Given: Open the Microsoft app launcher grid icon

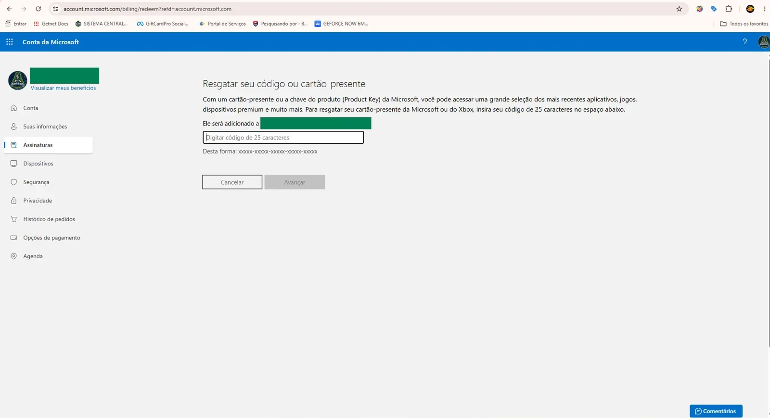Looking at the screenshot, I should [x=9, y=42].
